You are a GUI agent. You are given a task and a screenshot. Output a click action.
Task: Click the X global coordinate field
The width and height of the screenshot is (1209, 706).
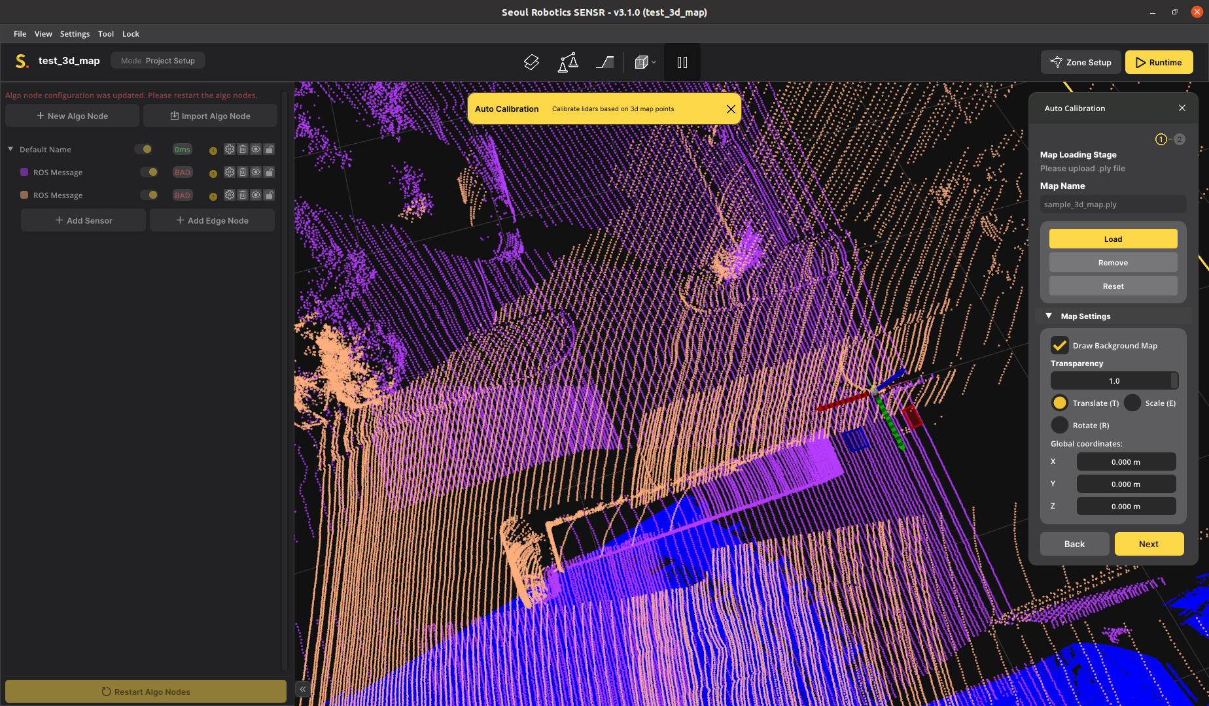tap(1126, 462)
